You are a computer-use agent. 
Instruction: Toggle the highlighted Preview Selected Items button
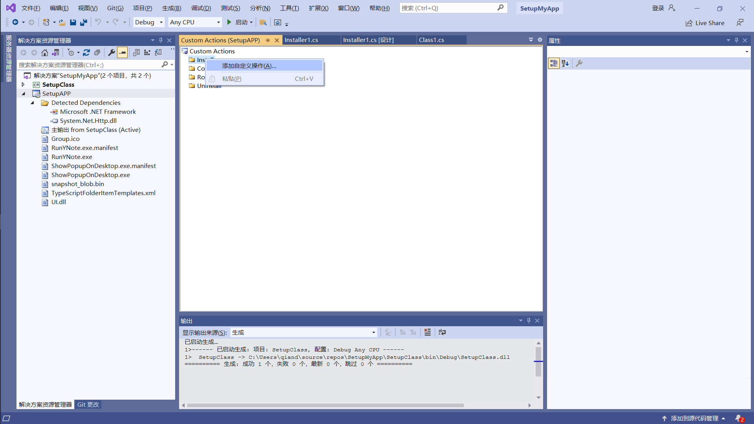point(123,53)
